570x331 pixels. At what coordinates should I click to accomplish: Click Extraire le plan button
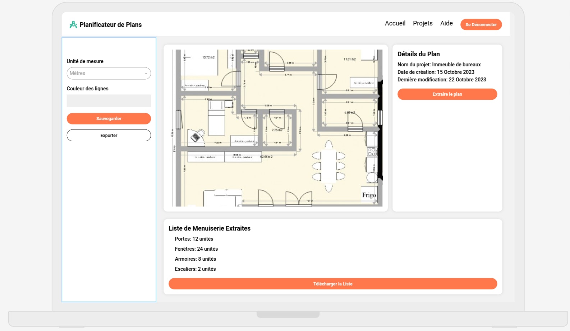point(447,94)
